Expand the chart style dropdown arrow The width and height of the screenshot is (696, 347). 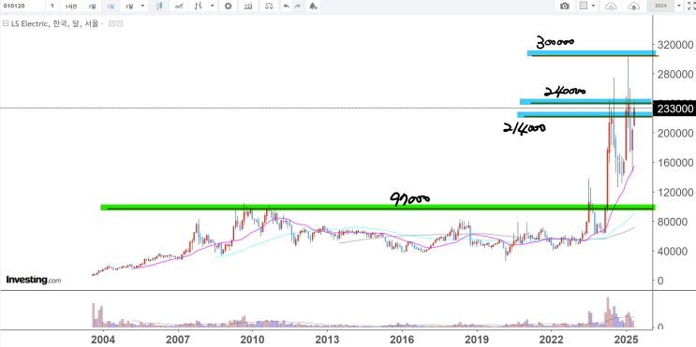coord(213,6)
